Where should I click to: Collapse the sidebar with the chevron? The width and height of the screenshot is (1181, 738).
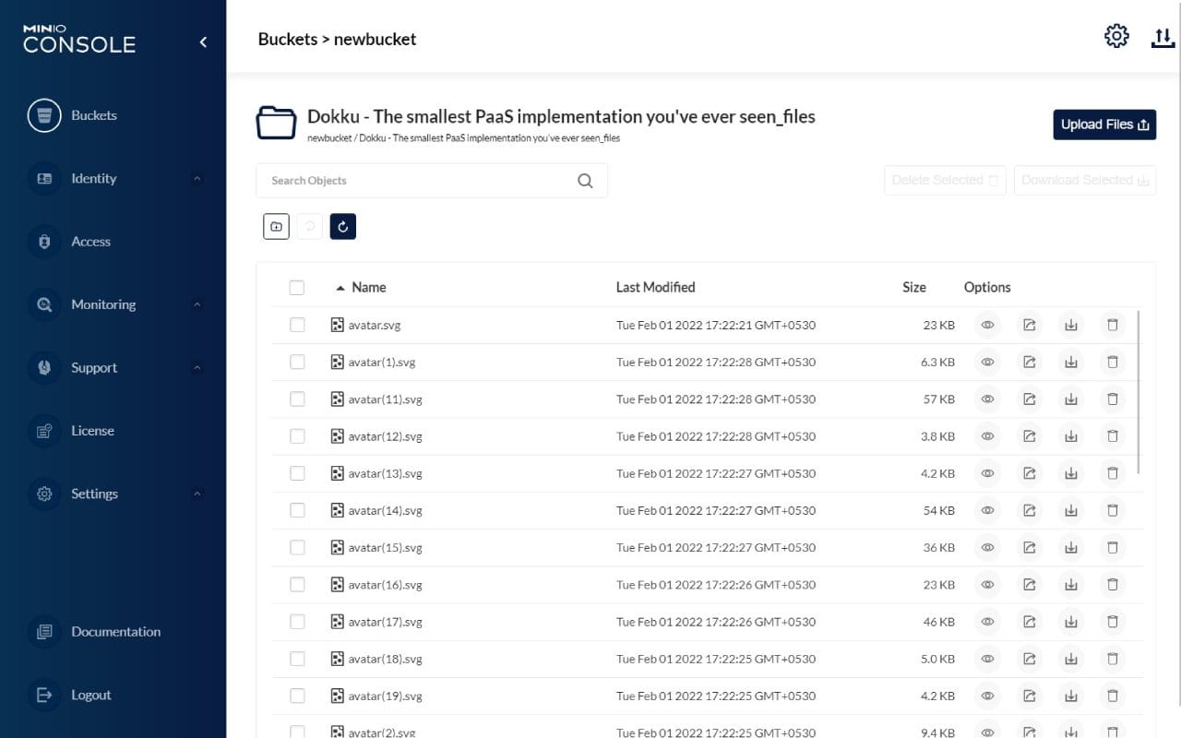coord(203,42)
